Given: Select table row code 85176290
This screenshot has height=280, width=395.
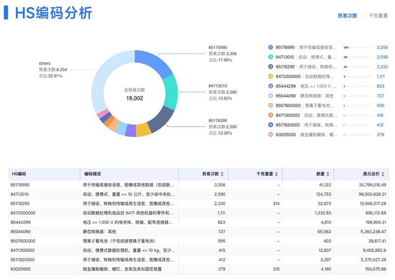Looking at the screenshot, I should click(20, 204).
